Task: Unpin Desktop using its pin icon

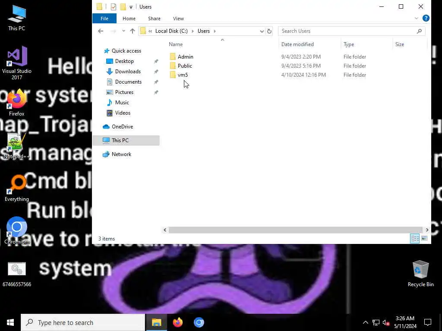Action: click(156, 61)
